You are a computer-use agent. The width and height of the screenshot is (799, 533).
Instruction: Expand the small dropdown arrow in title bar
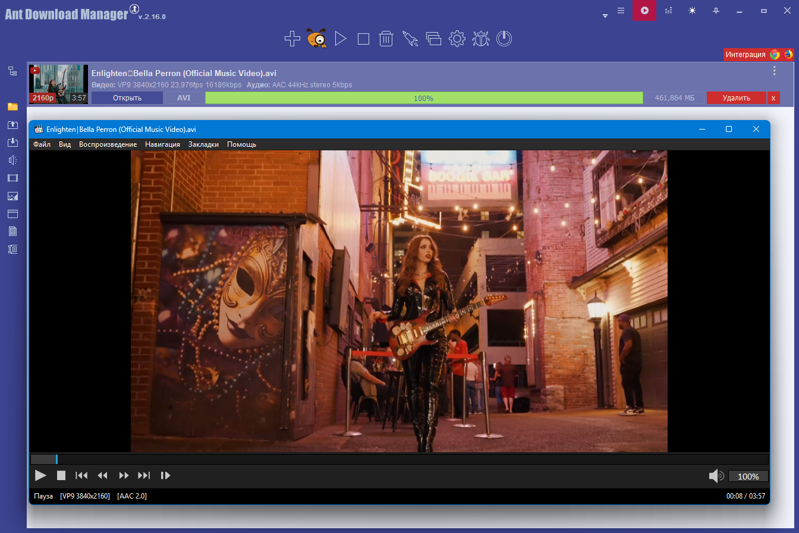[x=605, y=16]
